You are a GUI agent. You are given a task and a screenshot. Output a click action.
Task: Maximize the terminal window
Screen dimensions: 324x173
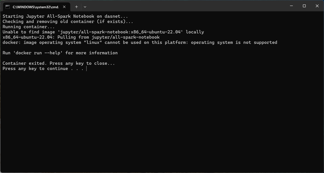[x=304, y=6]
